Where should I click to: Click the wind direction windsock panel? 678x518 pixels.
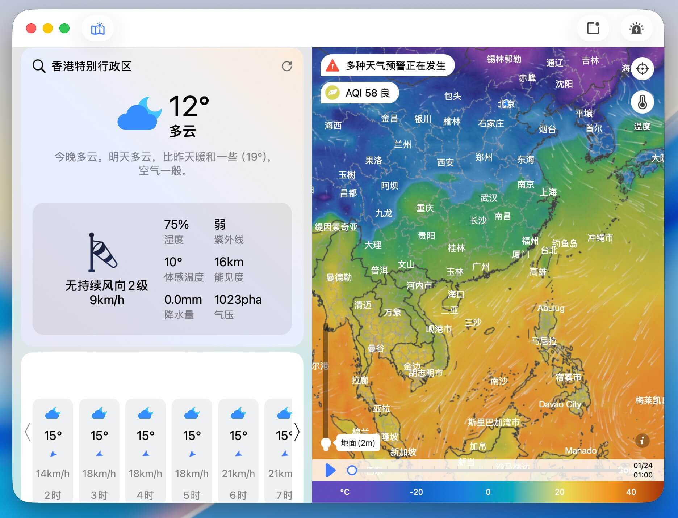coord(106,269)
